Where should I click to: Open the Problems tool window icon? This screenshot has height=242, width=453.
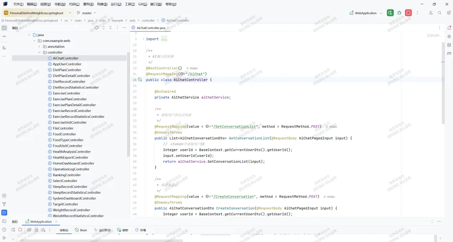4,230
